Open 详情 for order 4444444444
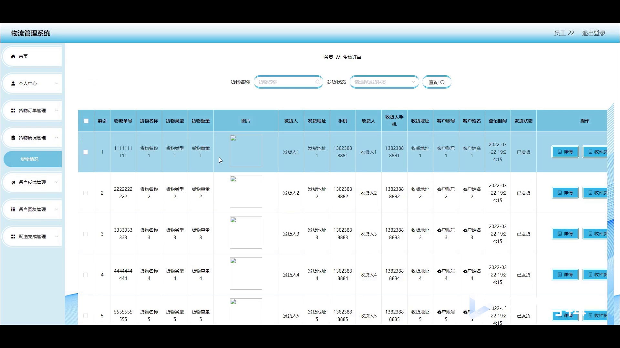The image size is (620, 348). pos(565,275)
